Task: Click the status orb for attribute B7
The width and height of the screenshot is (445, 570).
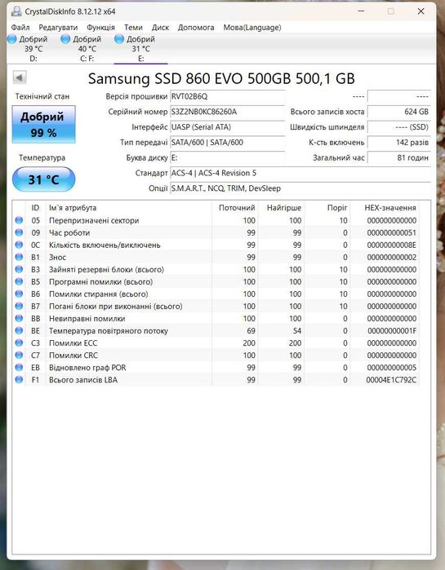Action: pyautogui.click(x=19, y=306)
